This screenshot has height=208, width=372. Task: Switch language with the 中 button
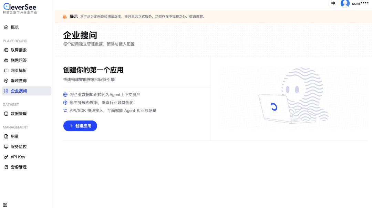tap(333, 3)
